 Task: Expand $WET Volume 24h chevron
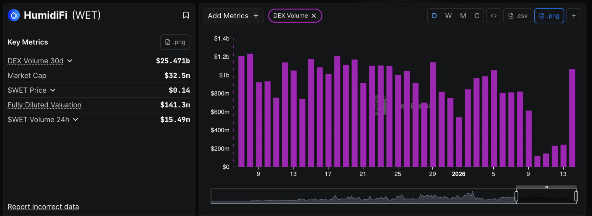(x=76, y=120)
